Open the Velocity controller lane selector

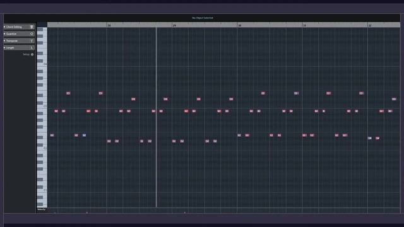point(42,209)
